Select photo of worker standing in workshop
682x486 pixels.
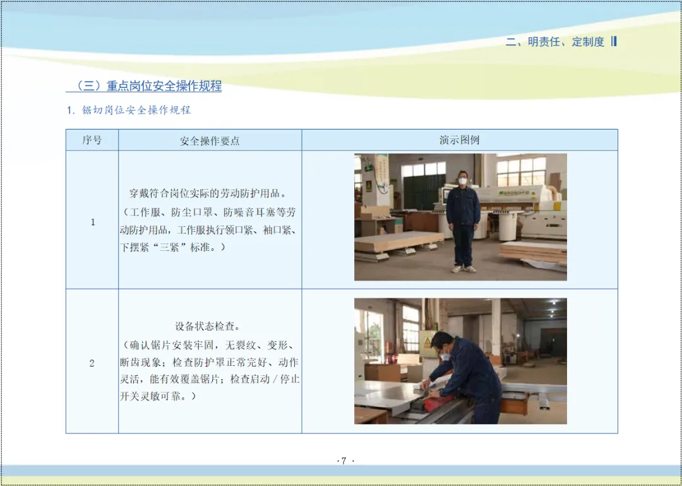click(x=460, y=217)
